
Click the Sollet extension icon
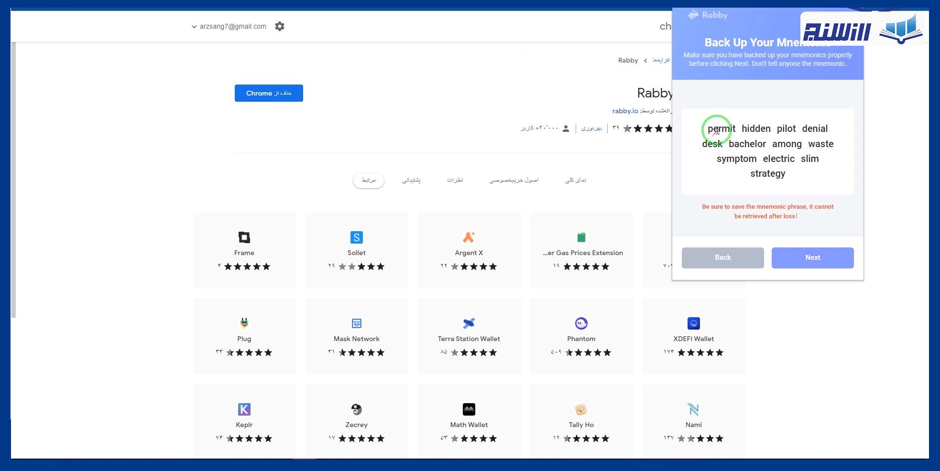coord(357,237)
